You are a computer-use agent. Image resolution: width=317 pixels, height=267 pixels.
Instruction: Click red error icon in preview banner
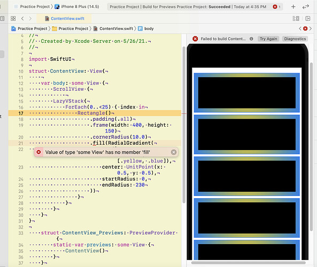pyautogui.click(x=195, y=39)
